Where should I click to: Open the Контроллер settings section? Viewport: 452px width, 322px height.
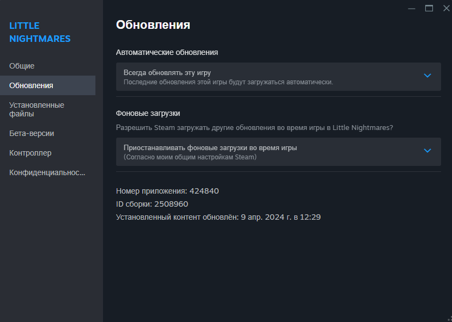(47, 153)
